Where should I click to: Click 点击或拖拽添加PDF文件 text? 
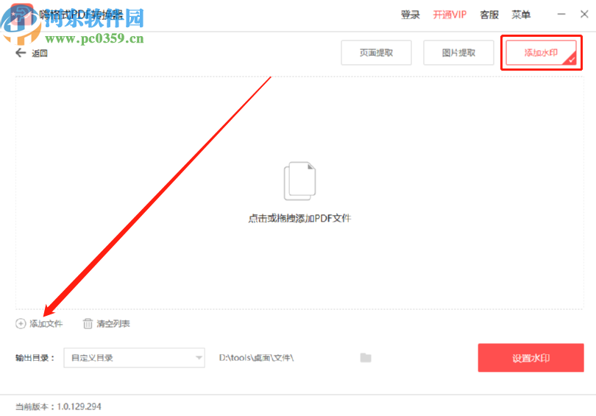tap(300, 218)
